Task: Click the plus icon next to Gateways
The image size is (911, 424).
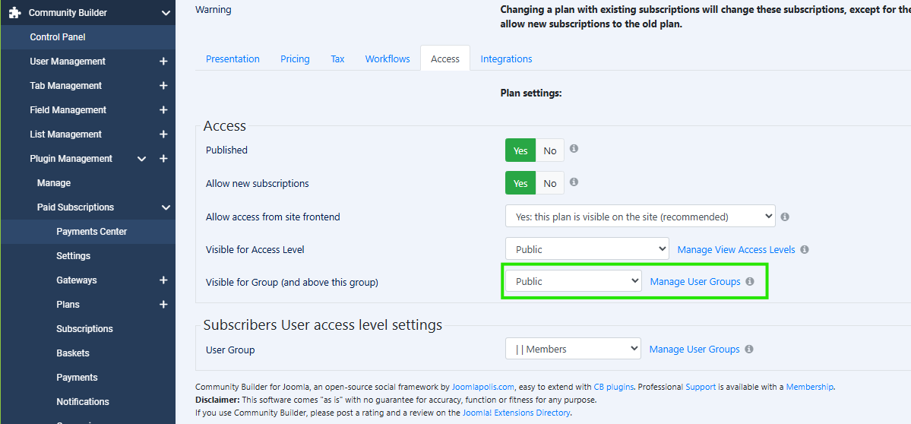Action: [x=163, y=280]
